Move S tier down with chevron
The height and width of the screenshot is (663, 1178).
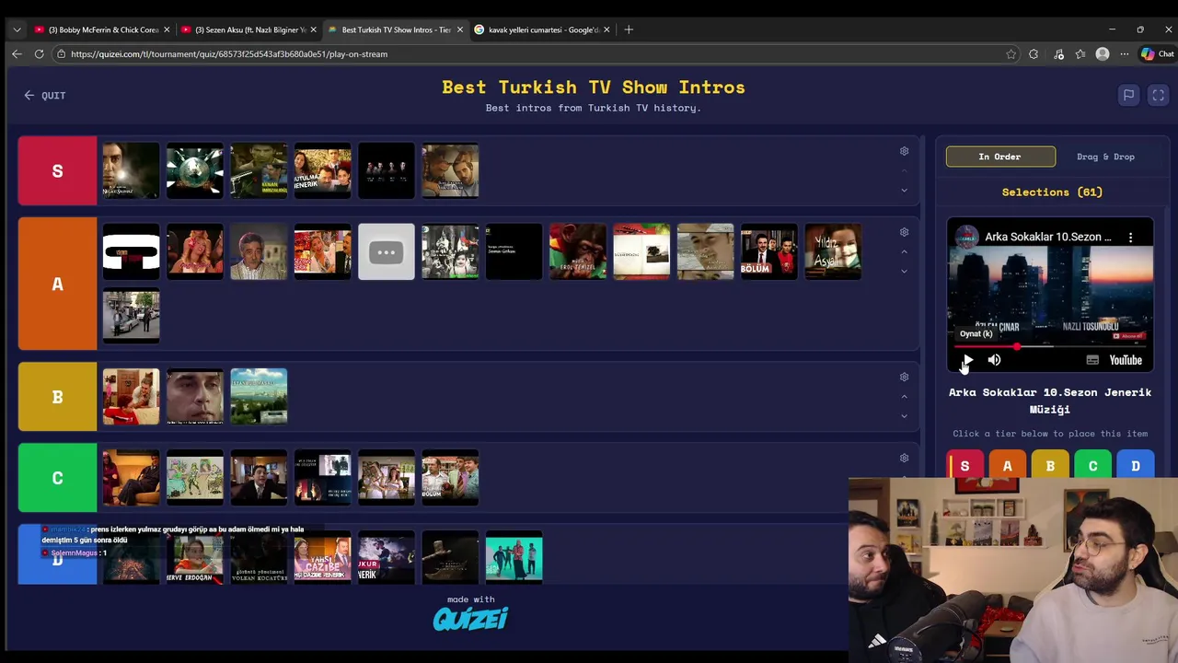(x=904, y=191)
